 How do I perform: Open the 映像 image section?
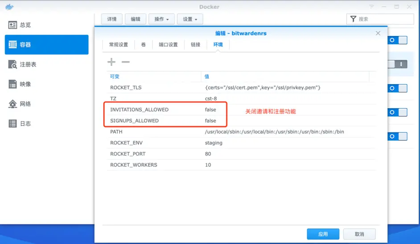[47, 84]
